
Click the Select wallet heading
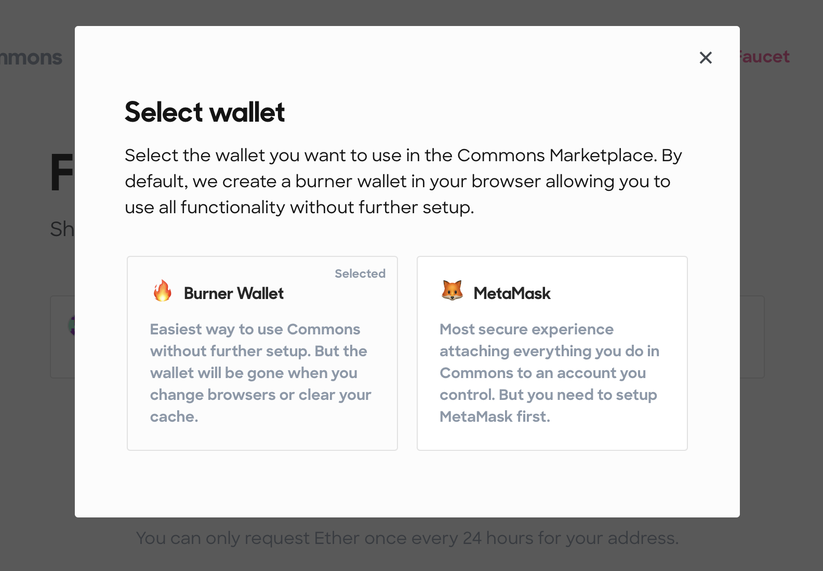coord(205,112)
